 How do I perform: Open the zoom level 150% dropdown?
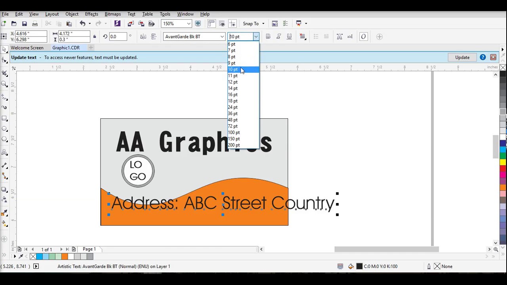(x=189, y=24)
